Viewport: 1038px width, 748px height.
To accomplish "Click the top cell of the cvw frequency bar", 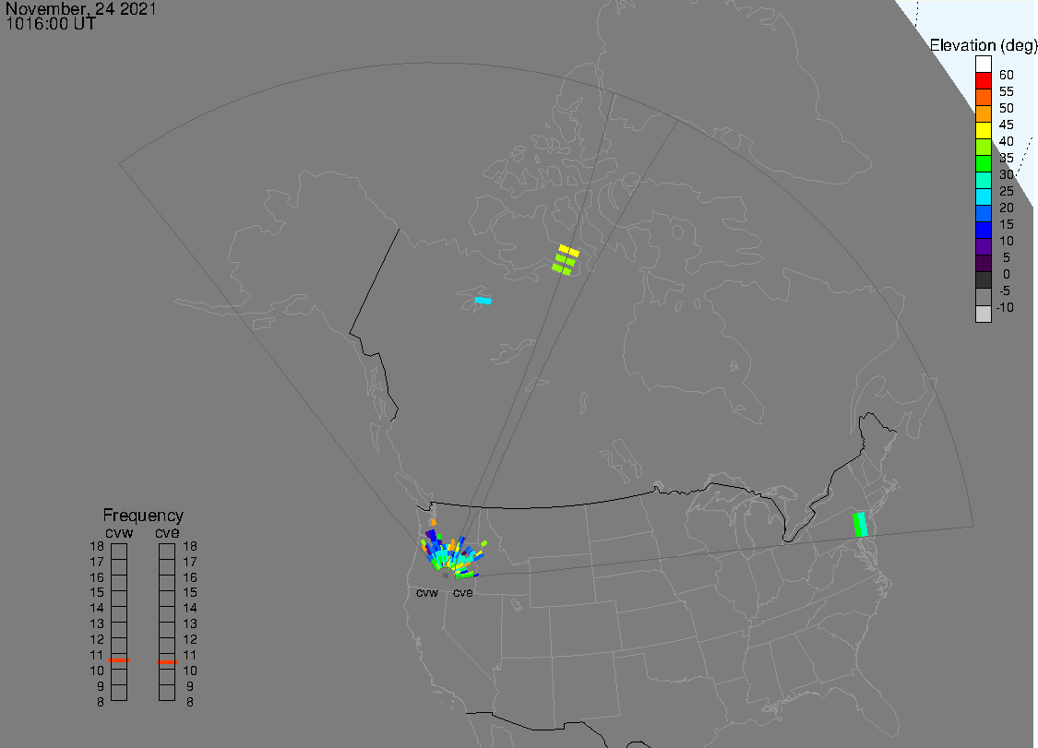I will click(119, 552).
